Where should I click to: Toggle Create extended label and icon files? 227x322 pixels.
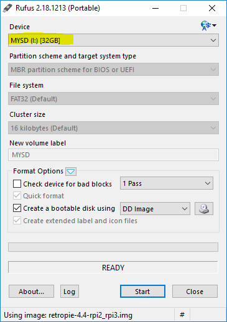click(x=17, y=221)
